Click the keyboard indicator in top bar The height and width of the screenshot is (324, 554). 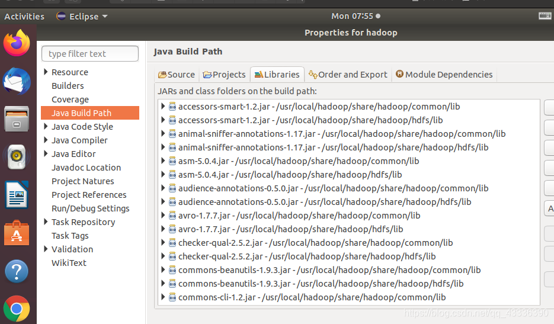pyautogui.click(x=545, y=15)
